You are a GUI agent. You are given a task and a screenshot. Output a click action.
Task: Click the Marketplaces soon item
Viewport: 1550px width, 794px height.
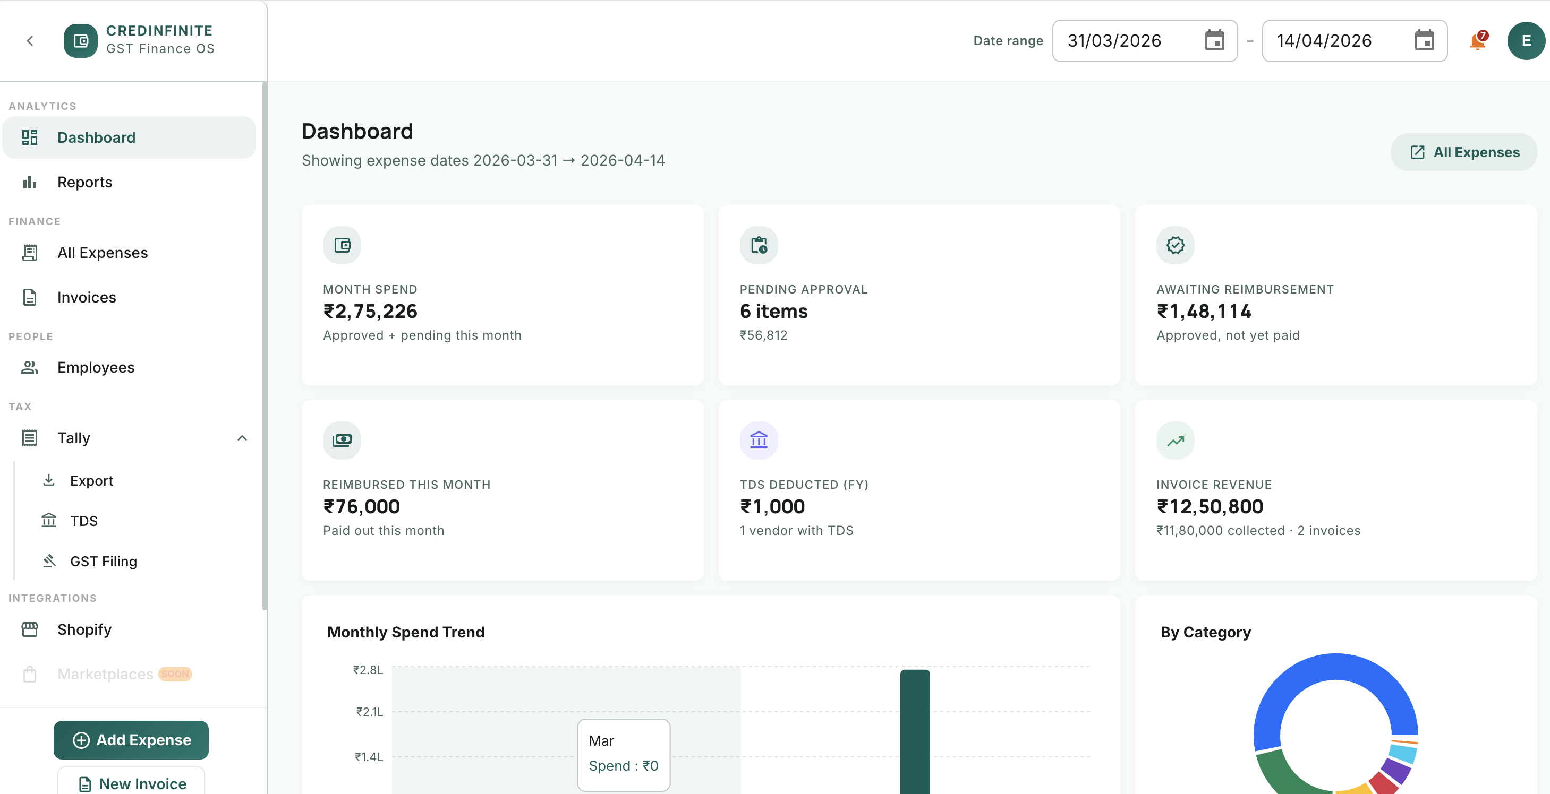130,675
